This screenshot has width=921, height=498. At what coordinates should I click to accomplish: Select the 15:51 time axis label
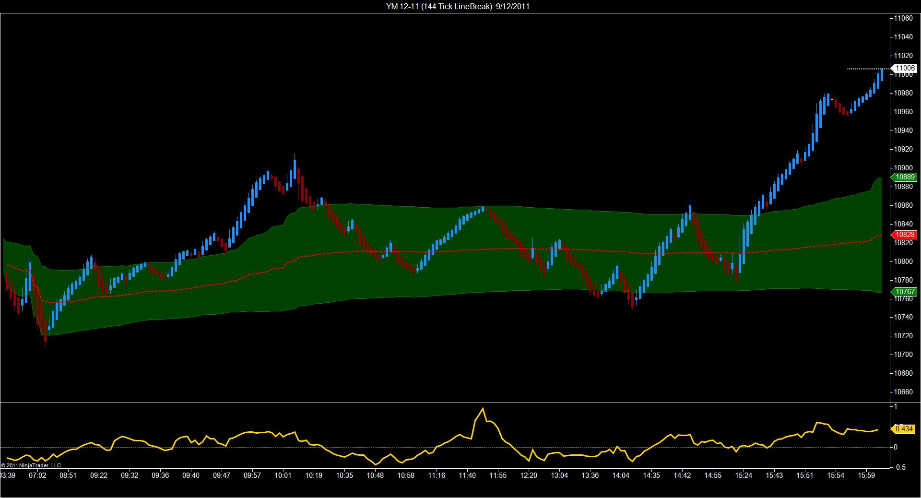click(805, 475)
